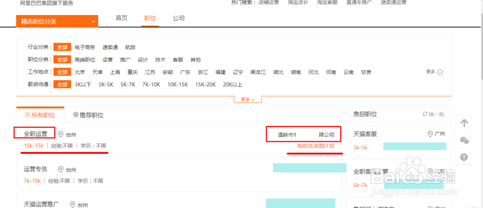
Task: Switch to the 推荐职位 tab
Action: coord(88,115)
